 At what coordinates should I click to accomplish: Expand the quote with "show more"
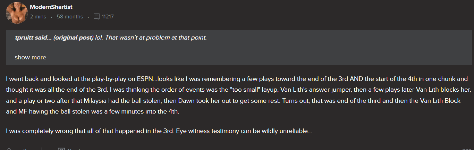click(x=30, y=57)
